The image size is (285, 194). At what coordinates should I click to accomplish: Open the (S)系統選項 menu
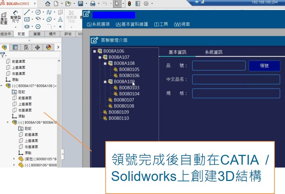(x=98, y=24)
